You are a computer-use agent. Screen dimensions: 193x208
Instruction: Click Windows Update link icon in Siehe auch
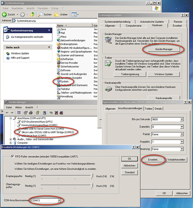(8, 53)
